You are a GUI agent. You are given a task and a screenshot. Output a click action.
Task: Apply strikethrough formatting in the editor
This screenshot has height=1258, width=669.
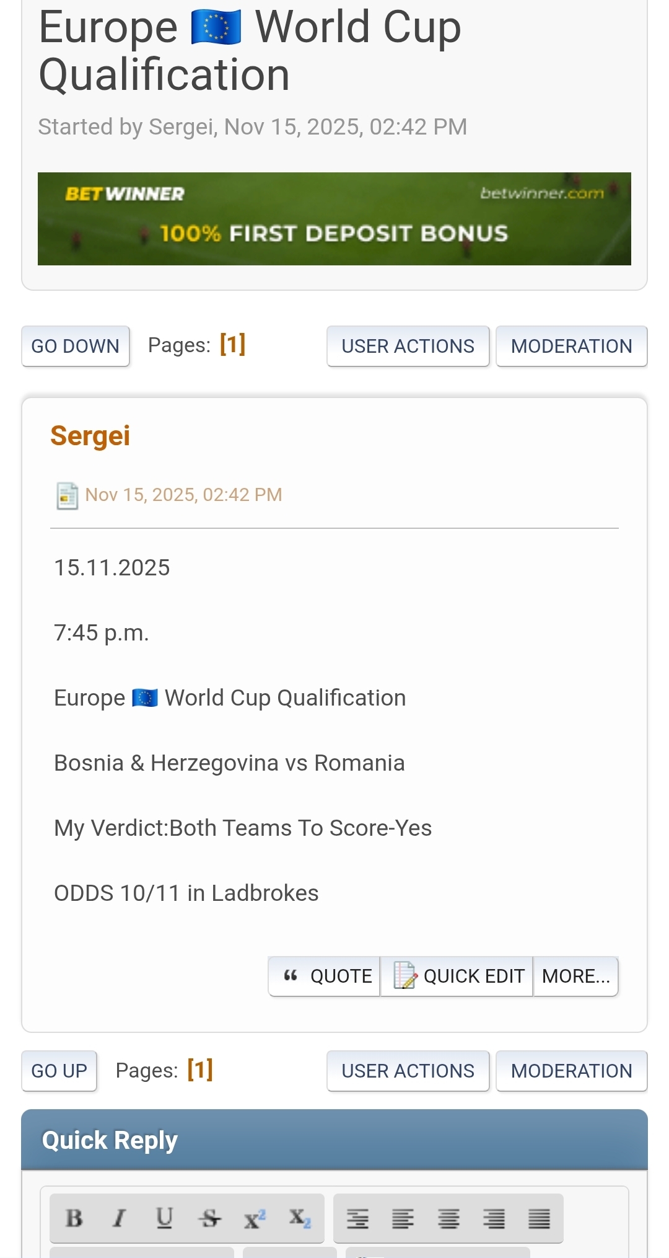click(x=209, y=1218)
